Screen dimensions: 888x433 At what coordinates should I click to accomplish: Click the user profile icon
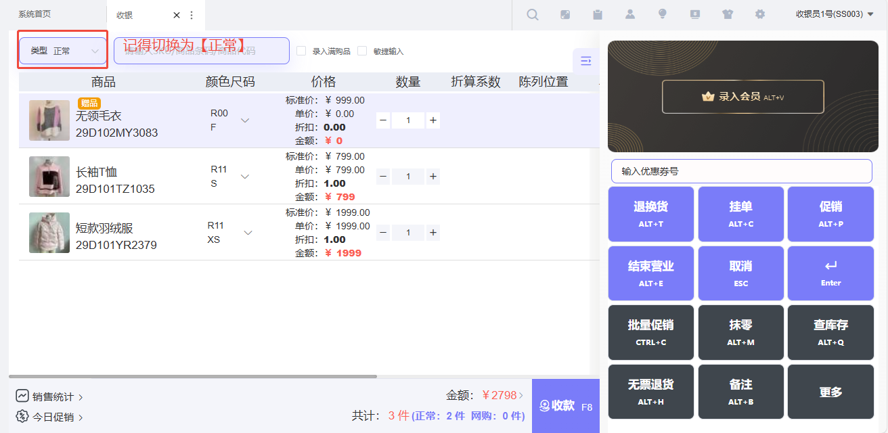tap(630, 14)
